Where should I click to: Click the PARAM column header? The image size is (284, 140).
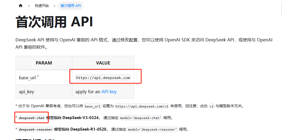pos(44,63)
